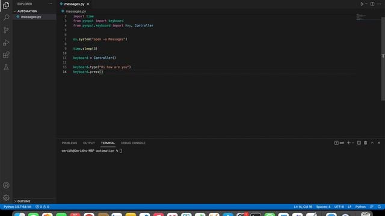Click the editor vertical scrollbar
Viewport: 385px width, 216px height.
383,59
